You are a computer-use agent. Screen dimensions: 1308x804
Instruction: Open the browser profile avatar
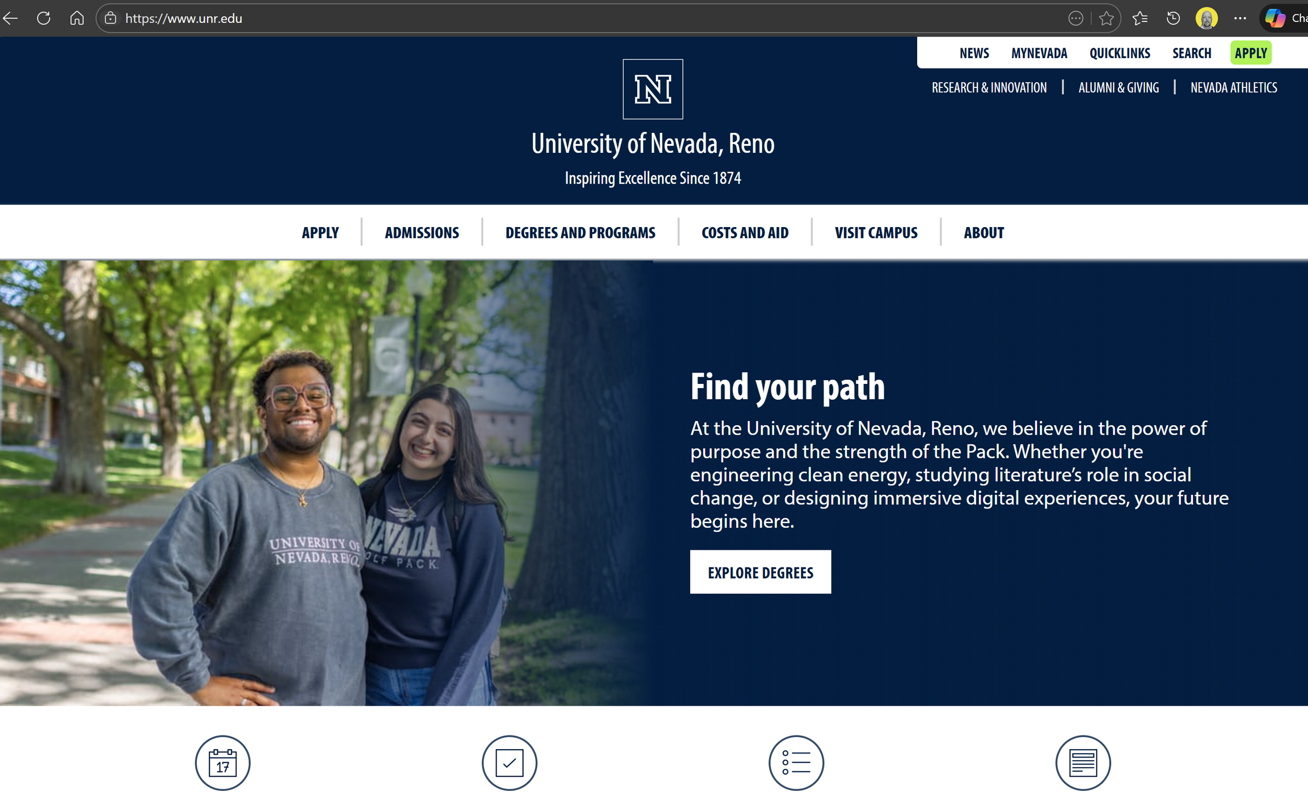coord(1206,19)
